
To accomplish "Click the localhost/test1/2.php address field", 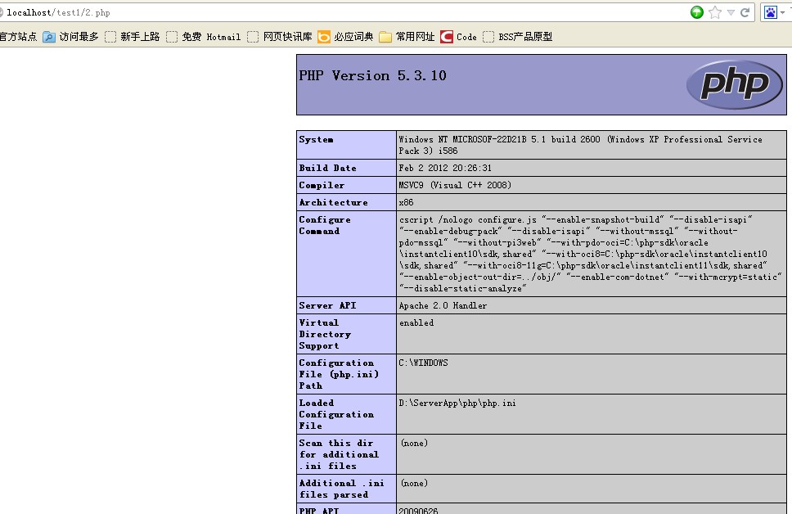I will tap(327, 12).
